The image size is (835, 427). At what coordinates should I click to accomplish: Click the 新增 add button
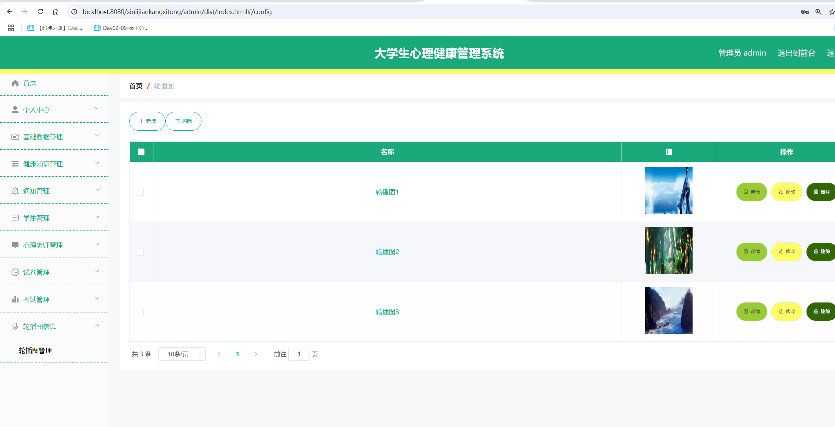147,121
